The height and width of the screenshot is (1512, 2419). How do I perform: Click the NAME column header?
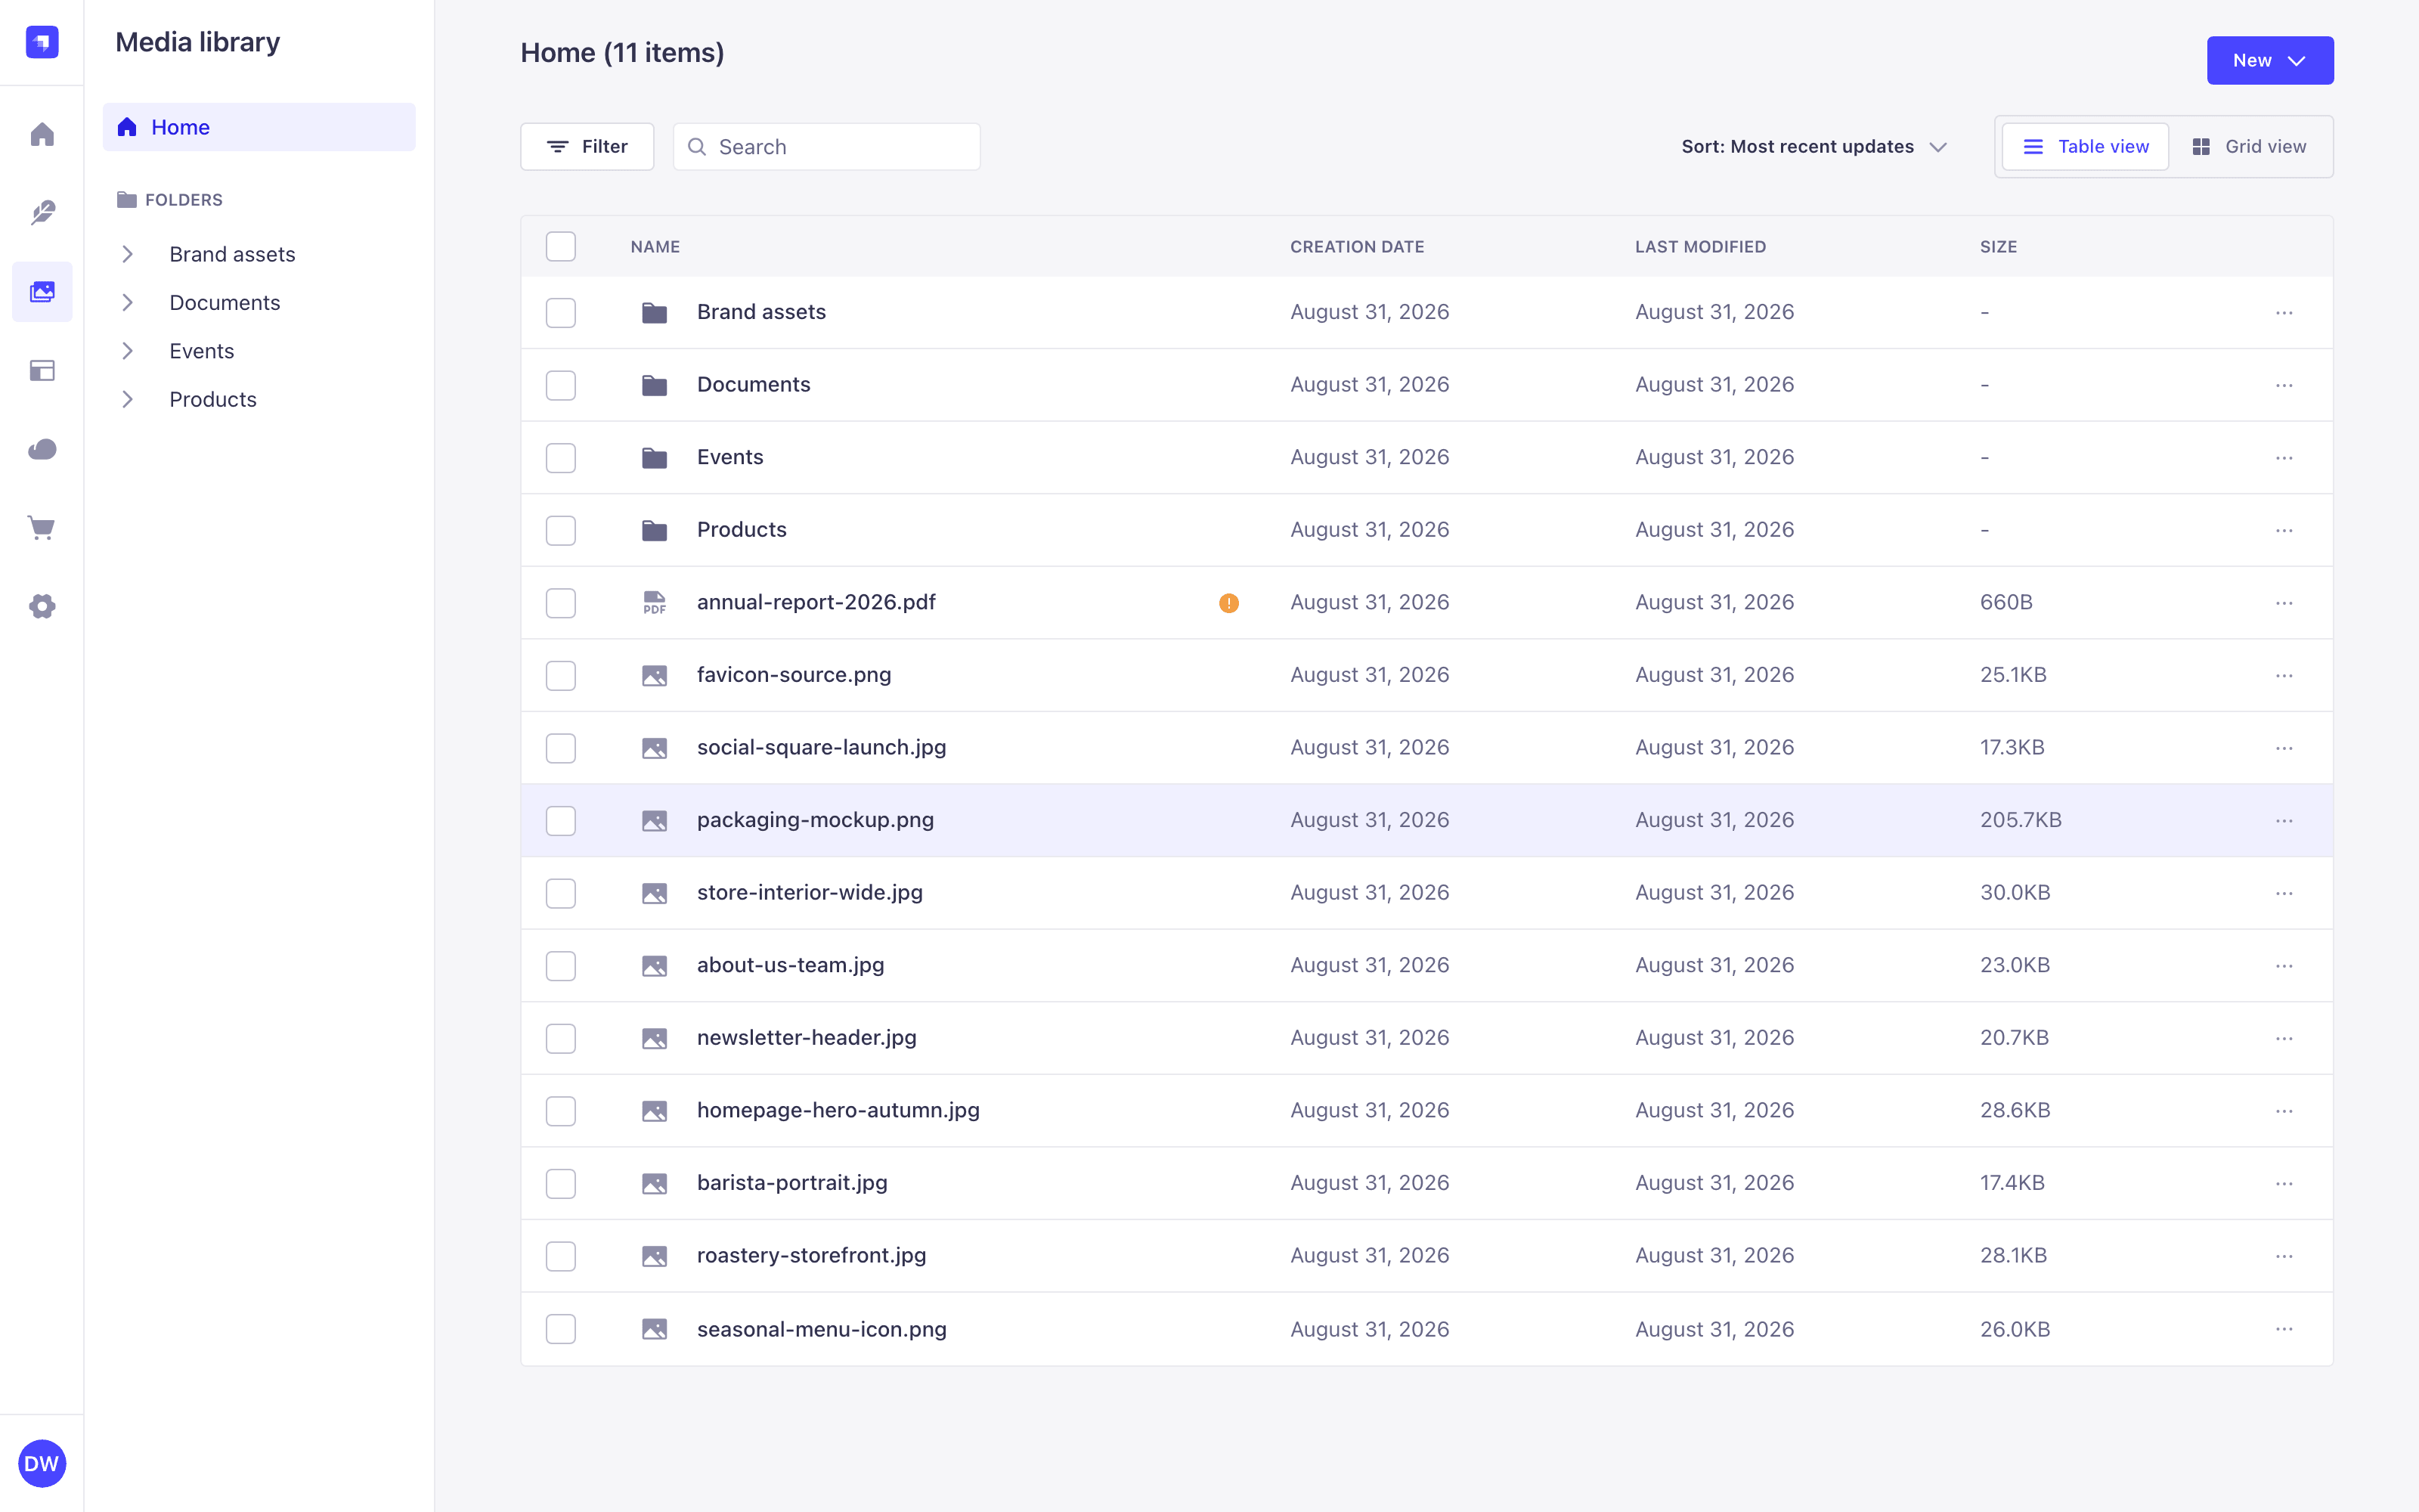655,247
